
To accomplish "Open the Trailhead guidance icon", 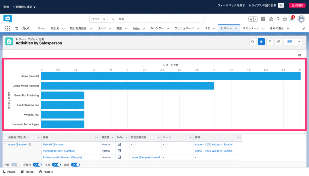I will pos(271,19).
